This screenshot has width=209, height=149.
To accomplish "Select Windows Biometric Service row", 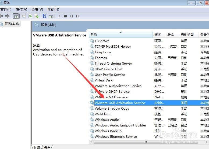I will 149,136.
